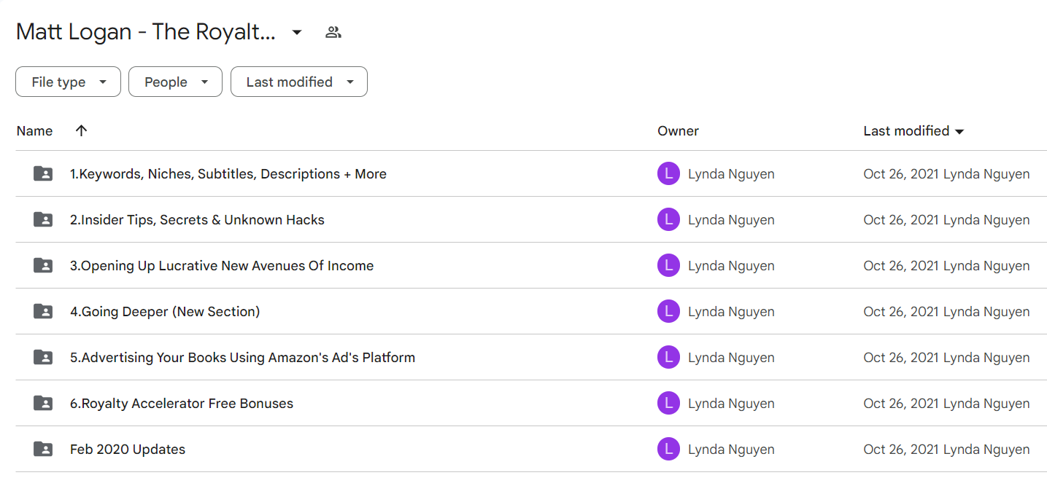Open 2.Insider Tips, Secrets & Unknown Hacks
This screenshot has height=494, width=1047.
pyautogui.click(x=197, y=220)
